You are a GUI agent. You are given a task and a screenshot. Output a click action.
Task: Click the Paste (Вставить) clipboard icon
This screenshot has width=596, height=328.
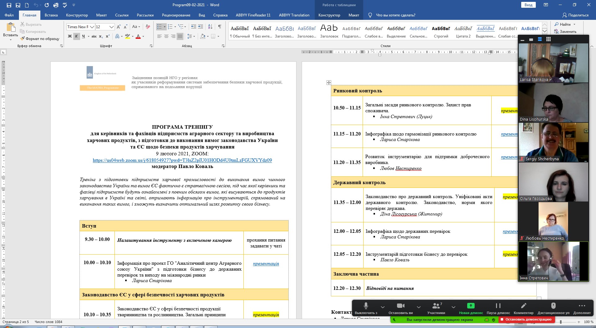click(x=11, y=27)
